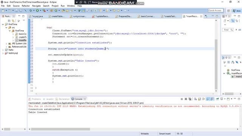Viewport: 242px width, 136px height.
Task: Click Clear Console icon
Action: 195,99
